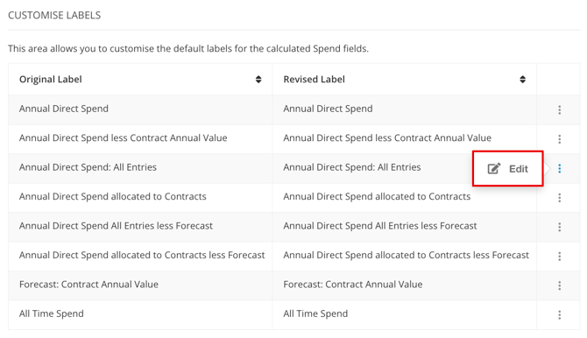
Task: Select revised label Annual Direct Spend allocated to Contracts
Action: coord(377,196)
